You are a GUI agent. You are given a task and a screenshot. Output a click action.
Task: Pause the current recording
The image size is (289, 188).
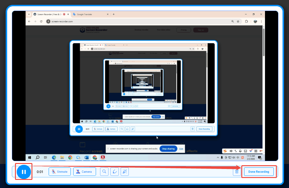point(24,171)
